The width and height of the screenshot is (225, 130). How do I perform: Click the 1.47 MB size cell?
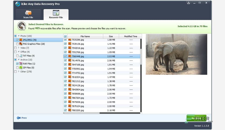click(111, 77)
